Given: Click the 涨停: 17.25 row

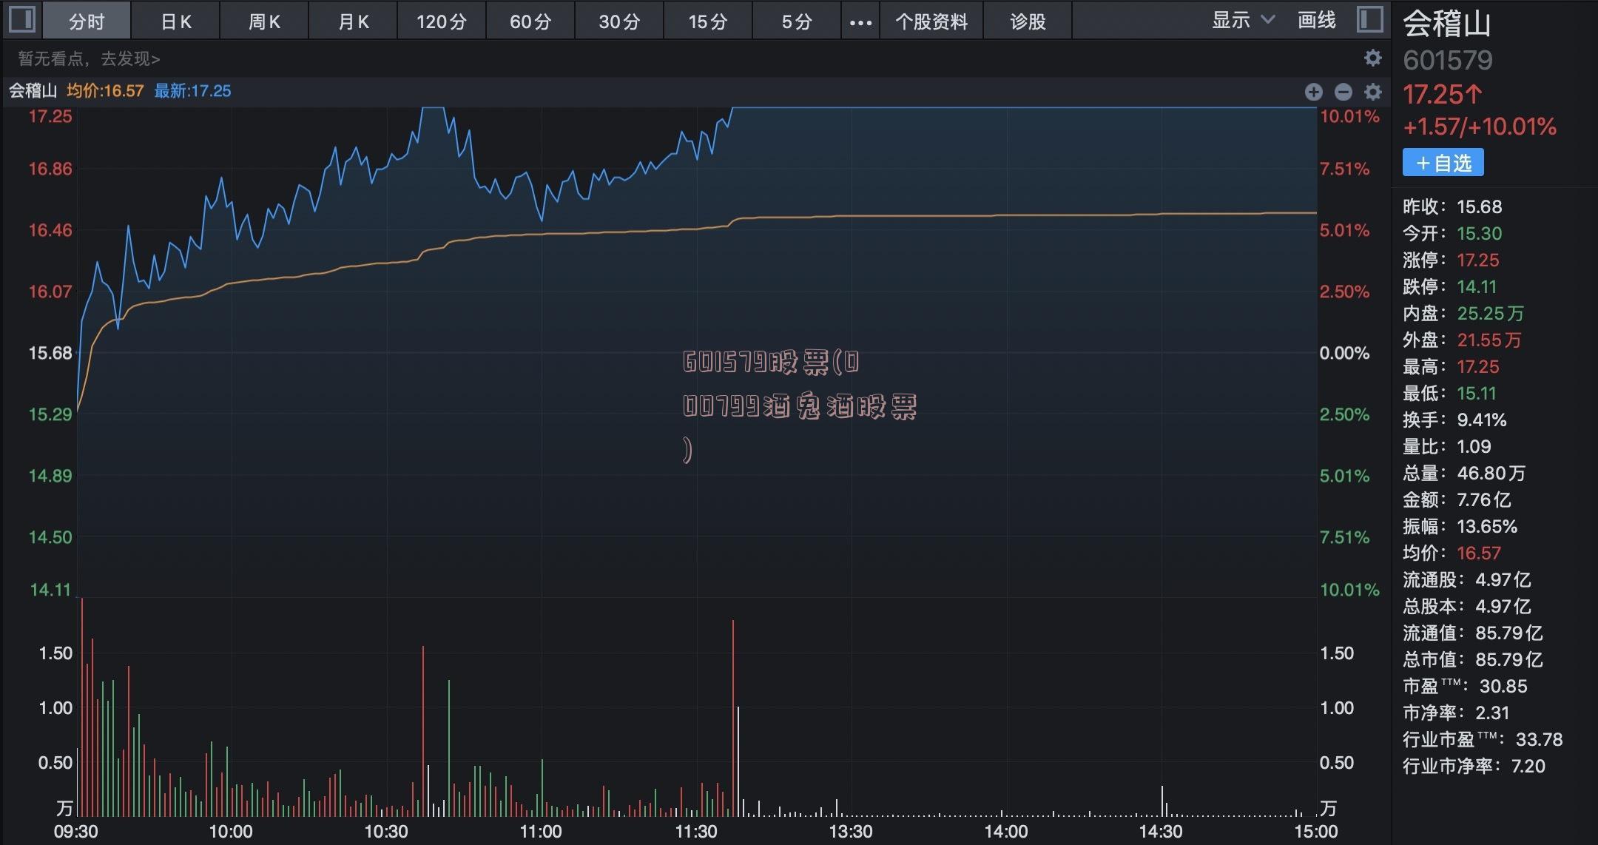Looking at the screenshot, I should coord(1451,260).
